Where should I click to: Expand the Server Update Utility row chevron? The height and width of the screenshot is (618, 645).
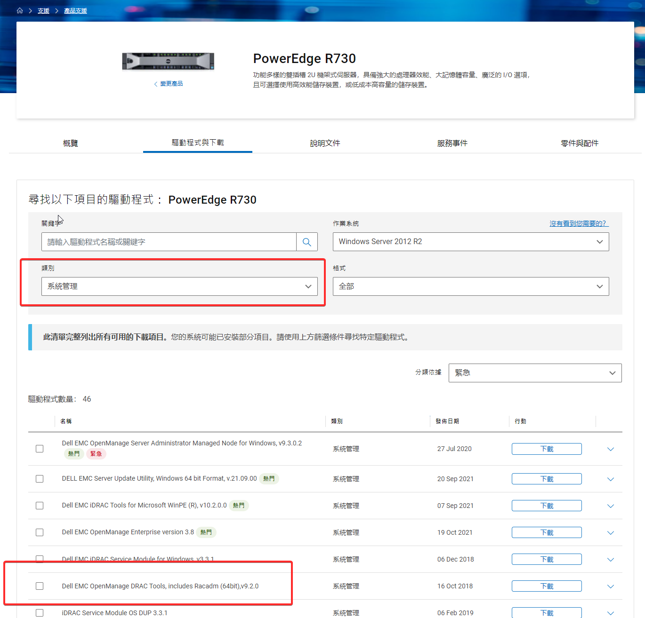tap(610, 479)
